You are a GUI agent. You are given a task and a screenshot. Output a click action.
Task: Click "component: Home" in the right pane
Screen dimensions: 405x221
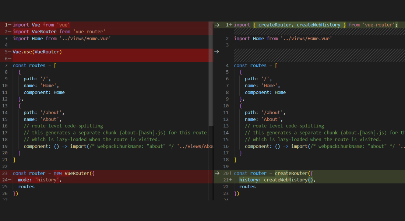265,92
